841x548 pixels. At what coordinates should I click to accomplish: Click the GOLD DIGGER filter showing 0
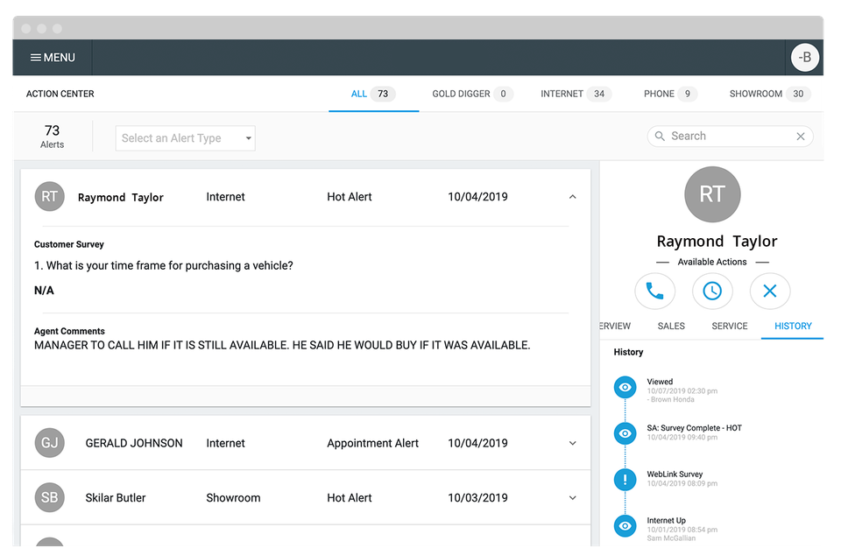pos(471,93)
